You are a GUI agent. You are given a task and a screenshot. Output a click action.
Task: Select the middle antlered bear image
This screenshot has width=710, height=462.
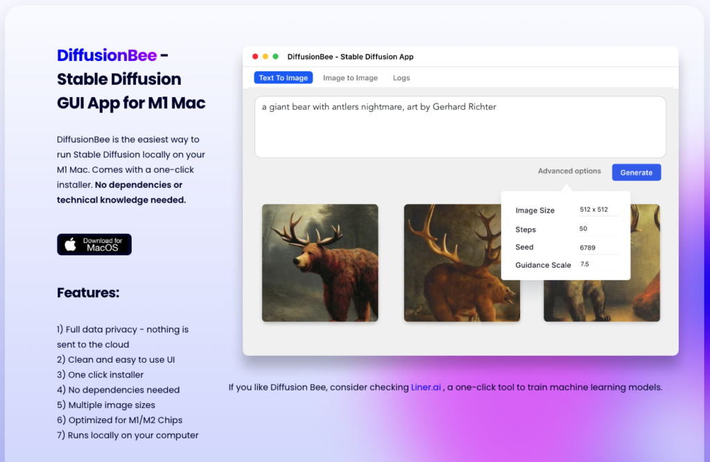click(x=462, y=263)
